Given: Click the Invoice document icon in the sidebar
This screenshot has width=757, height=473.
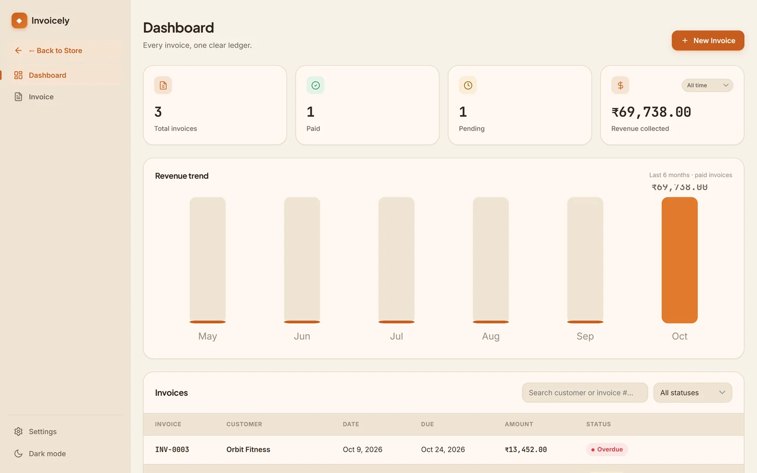Looking at the screenshot, I should click(18, 97).
